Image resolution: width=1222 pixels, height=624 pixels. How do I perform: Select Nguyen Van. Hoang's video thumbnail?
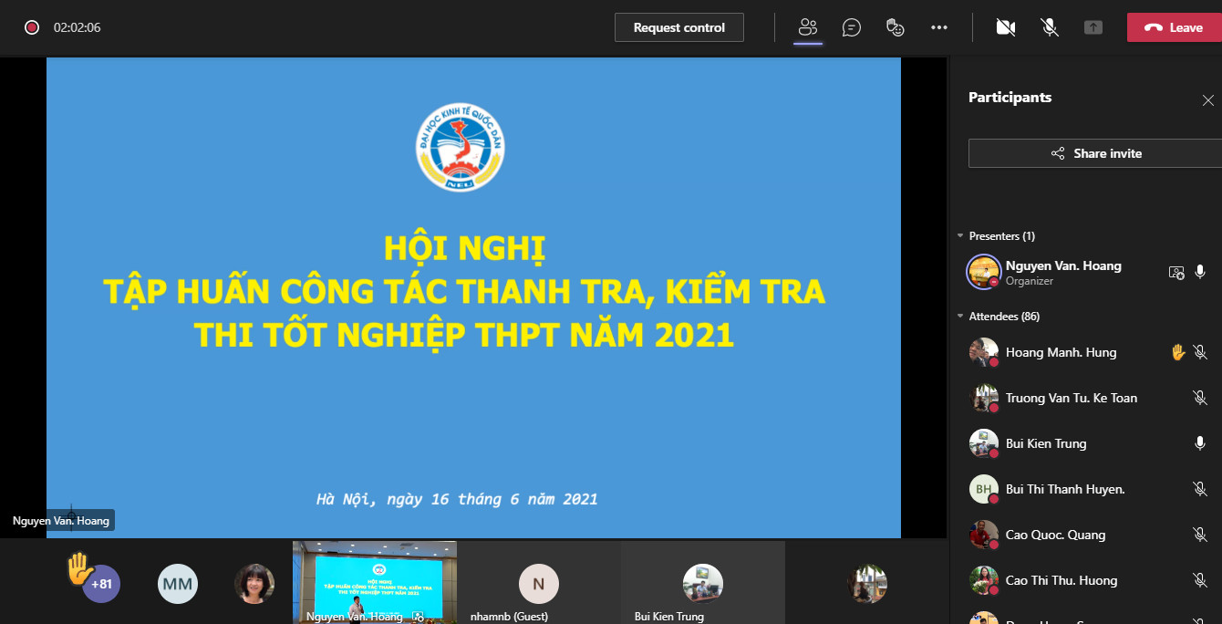tap(374, 582)
